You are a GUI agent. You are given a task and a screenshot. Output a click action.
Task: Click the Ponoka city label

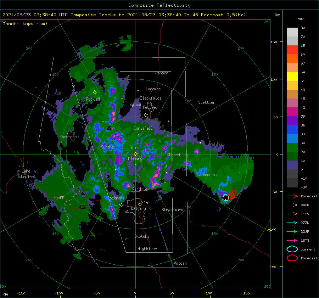click(162, 73)
